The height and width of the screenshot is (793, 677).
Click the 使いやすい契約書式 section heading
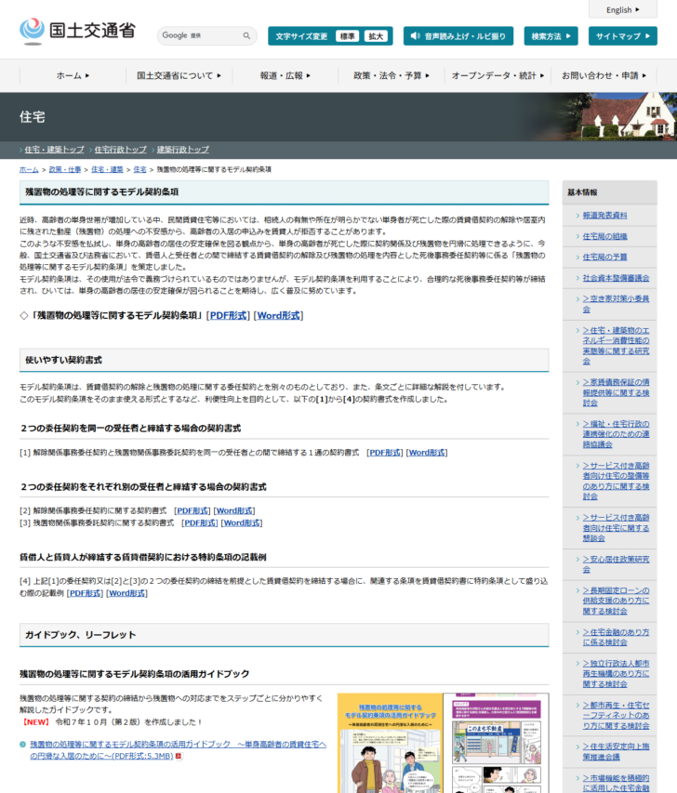click(x=284, y=360)
